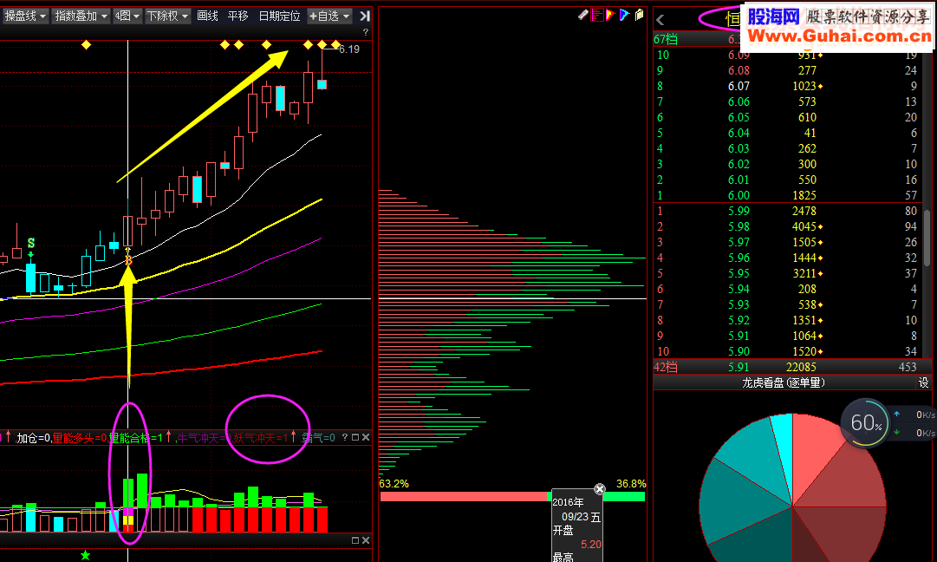Go back with left chevron in quote panel
Screen dimensions: 937x562
660,20
